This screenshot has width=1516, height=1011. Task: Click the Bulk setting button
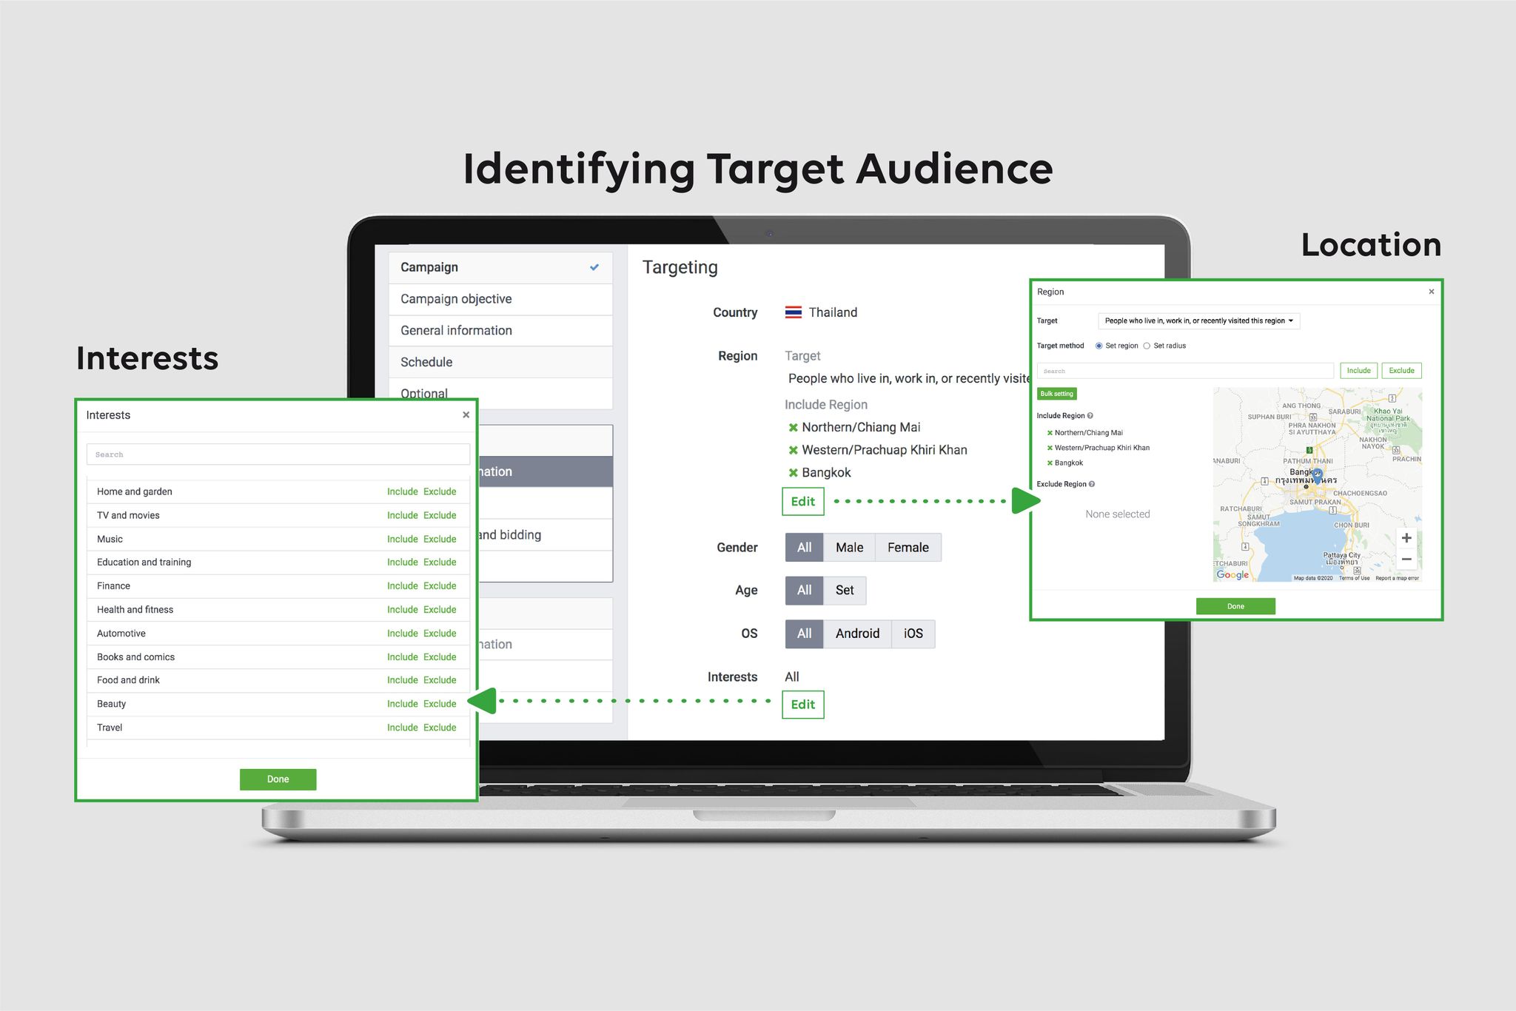[1056, 394]
